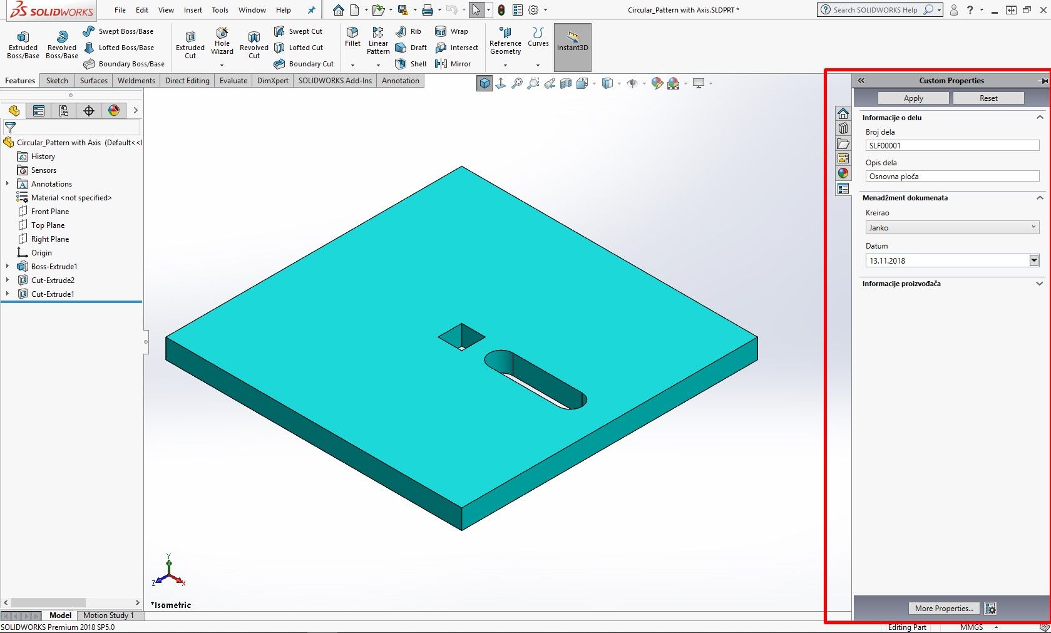Click the Revolved Cut tool
Viewport: 1051px width, 633px height.
click(254, 44)
